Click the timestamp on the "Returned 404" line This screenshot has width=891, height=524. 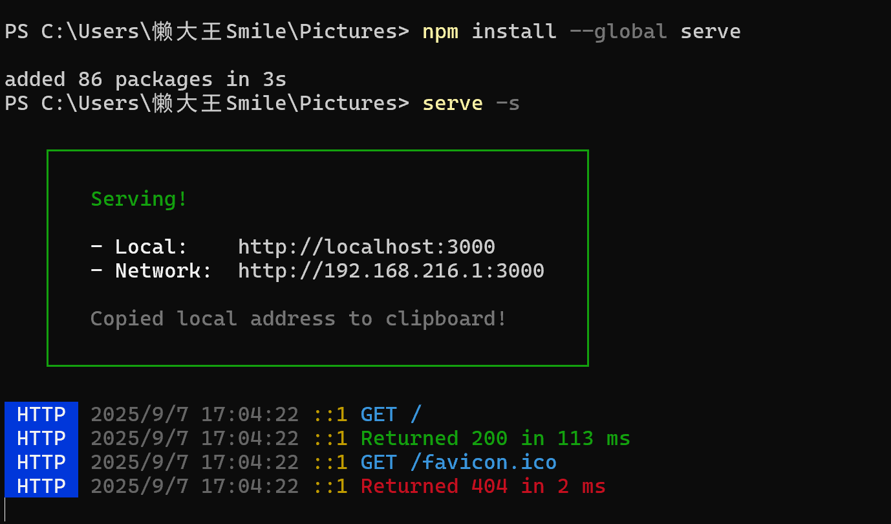click(195, 486)
